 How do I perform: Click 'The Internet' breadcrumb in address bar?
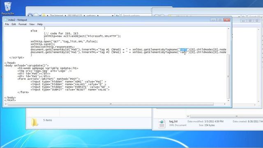point(56,16)
